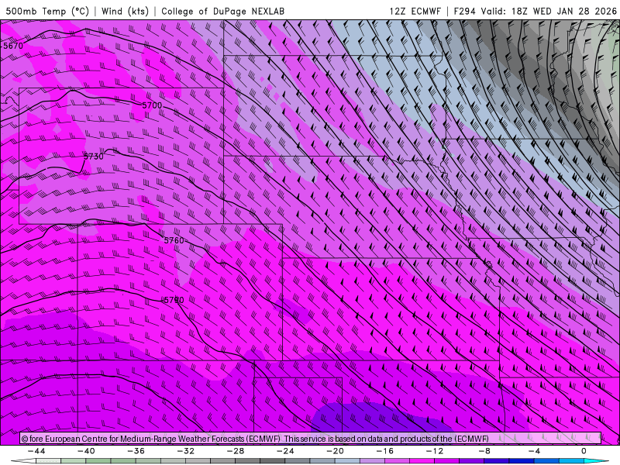Click 'College of DuPage NEXLAB' header text

222,11
